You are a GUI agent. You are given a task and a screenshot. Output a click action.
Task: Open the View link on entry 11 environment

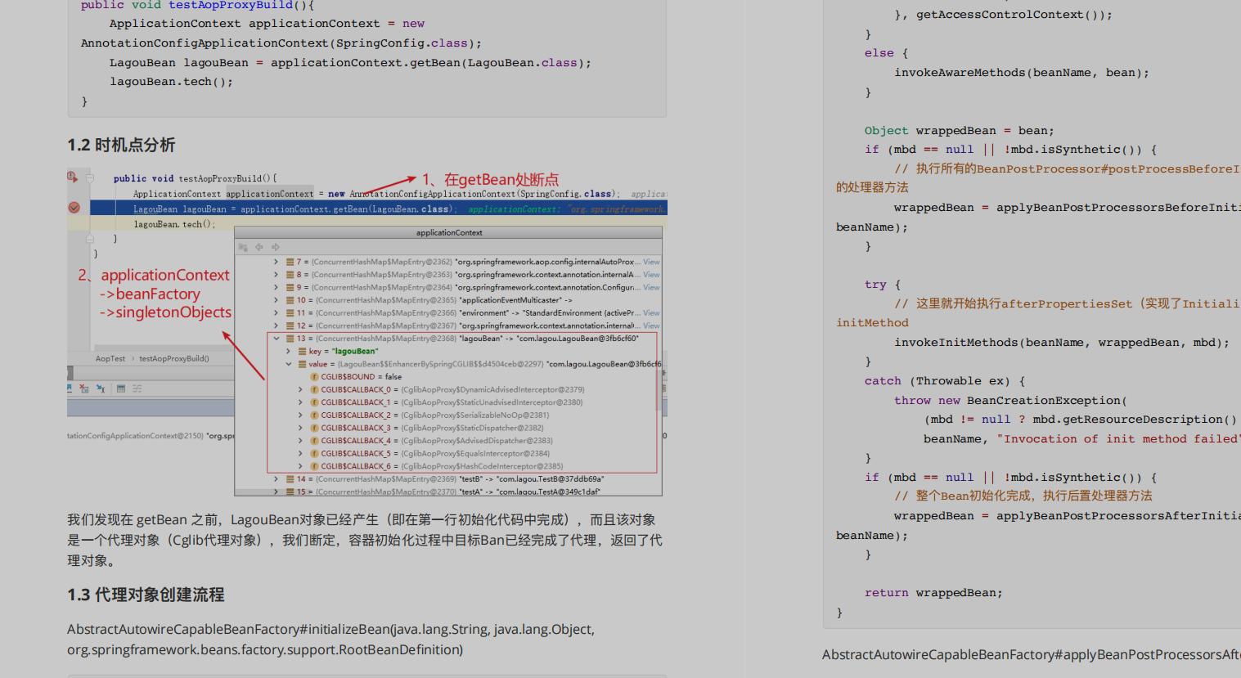click(x=651, y=312)
